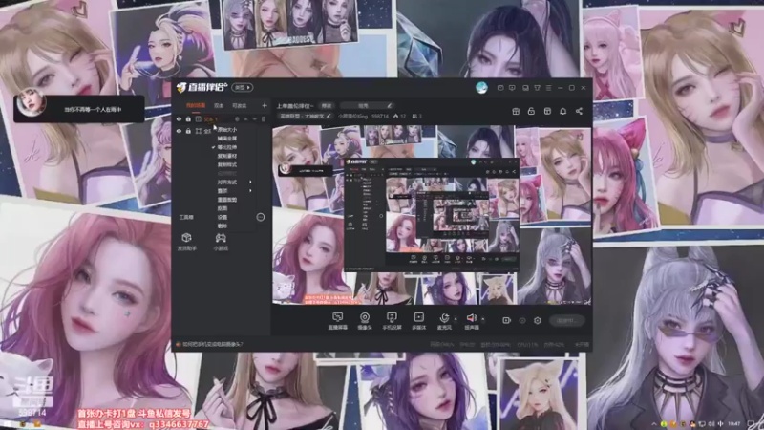Add a camera source

click(x=365, y=321)
